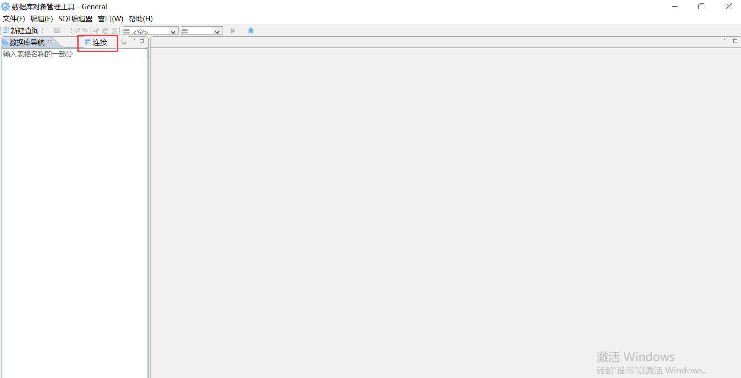Click the copy pages icon
The image size is (741, 378).
coord(105,31)
